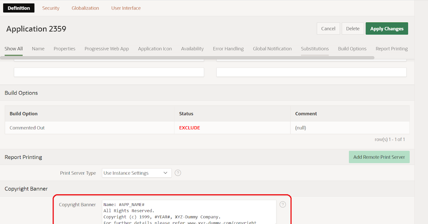Cancel editing the application definition
428x224 pixels.
click(328, 28)
